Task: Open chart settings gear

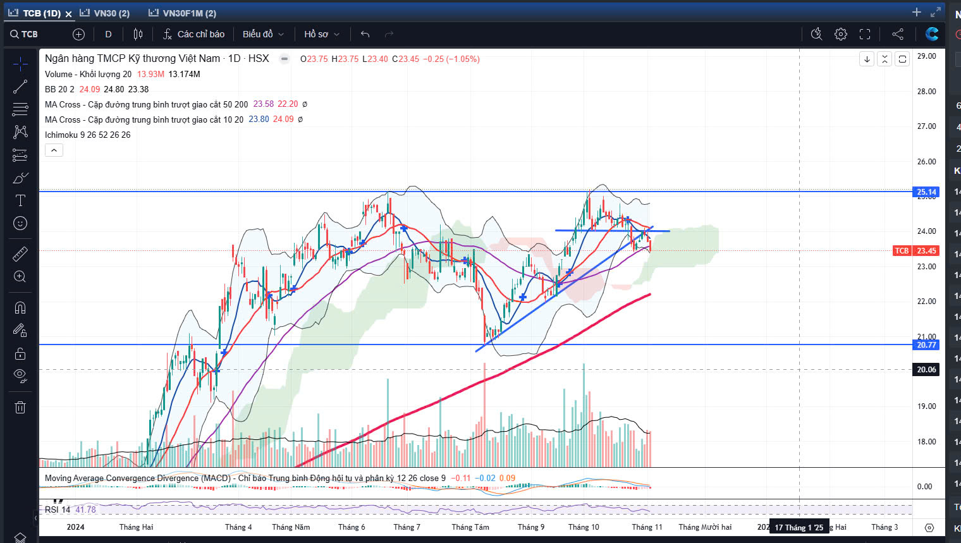Action: pos(840,34)
